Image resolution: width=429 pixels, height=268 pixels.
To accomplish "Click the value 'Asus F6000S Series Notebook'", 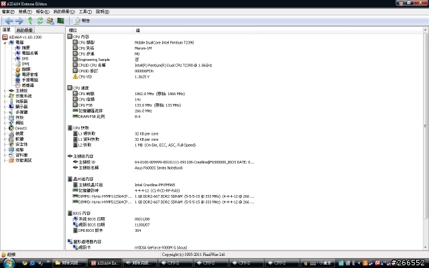I will point(159,168).
